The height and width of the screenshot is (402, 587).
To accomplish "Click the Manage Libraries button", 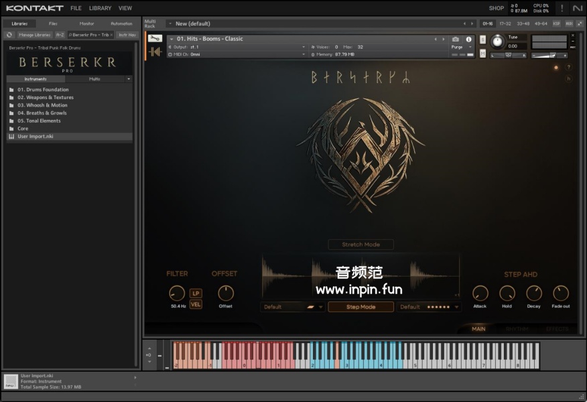I will tap(34, 34).
